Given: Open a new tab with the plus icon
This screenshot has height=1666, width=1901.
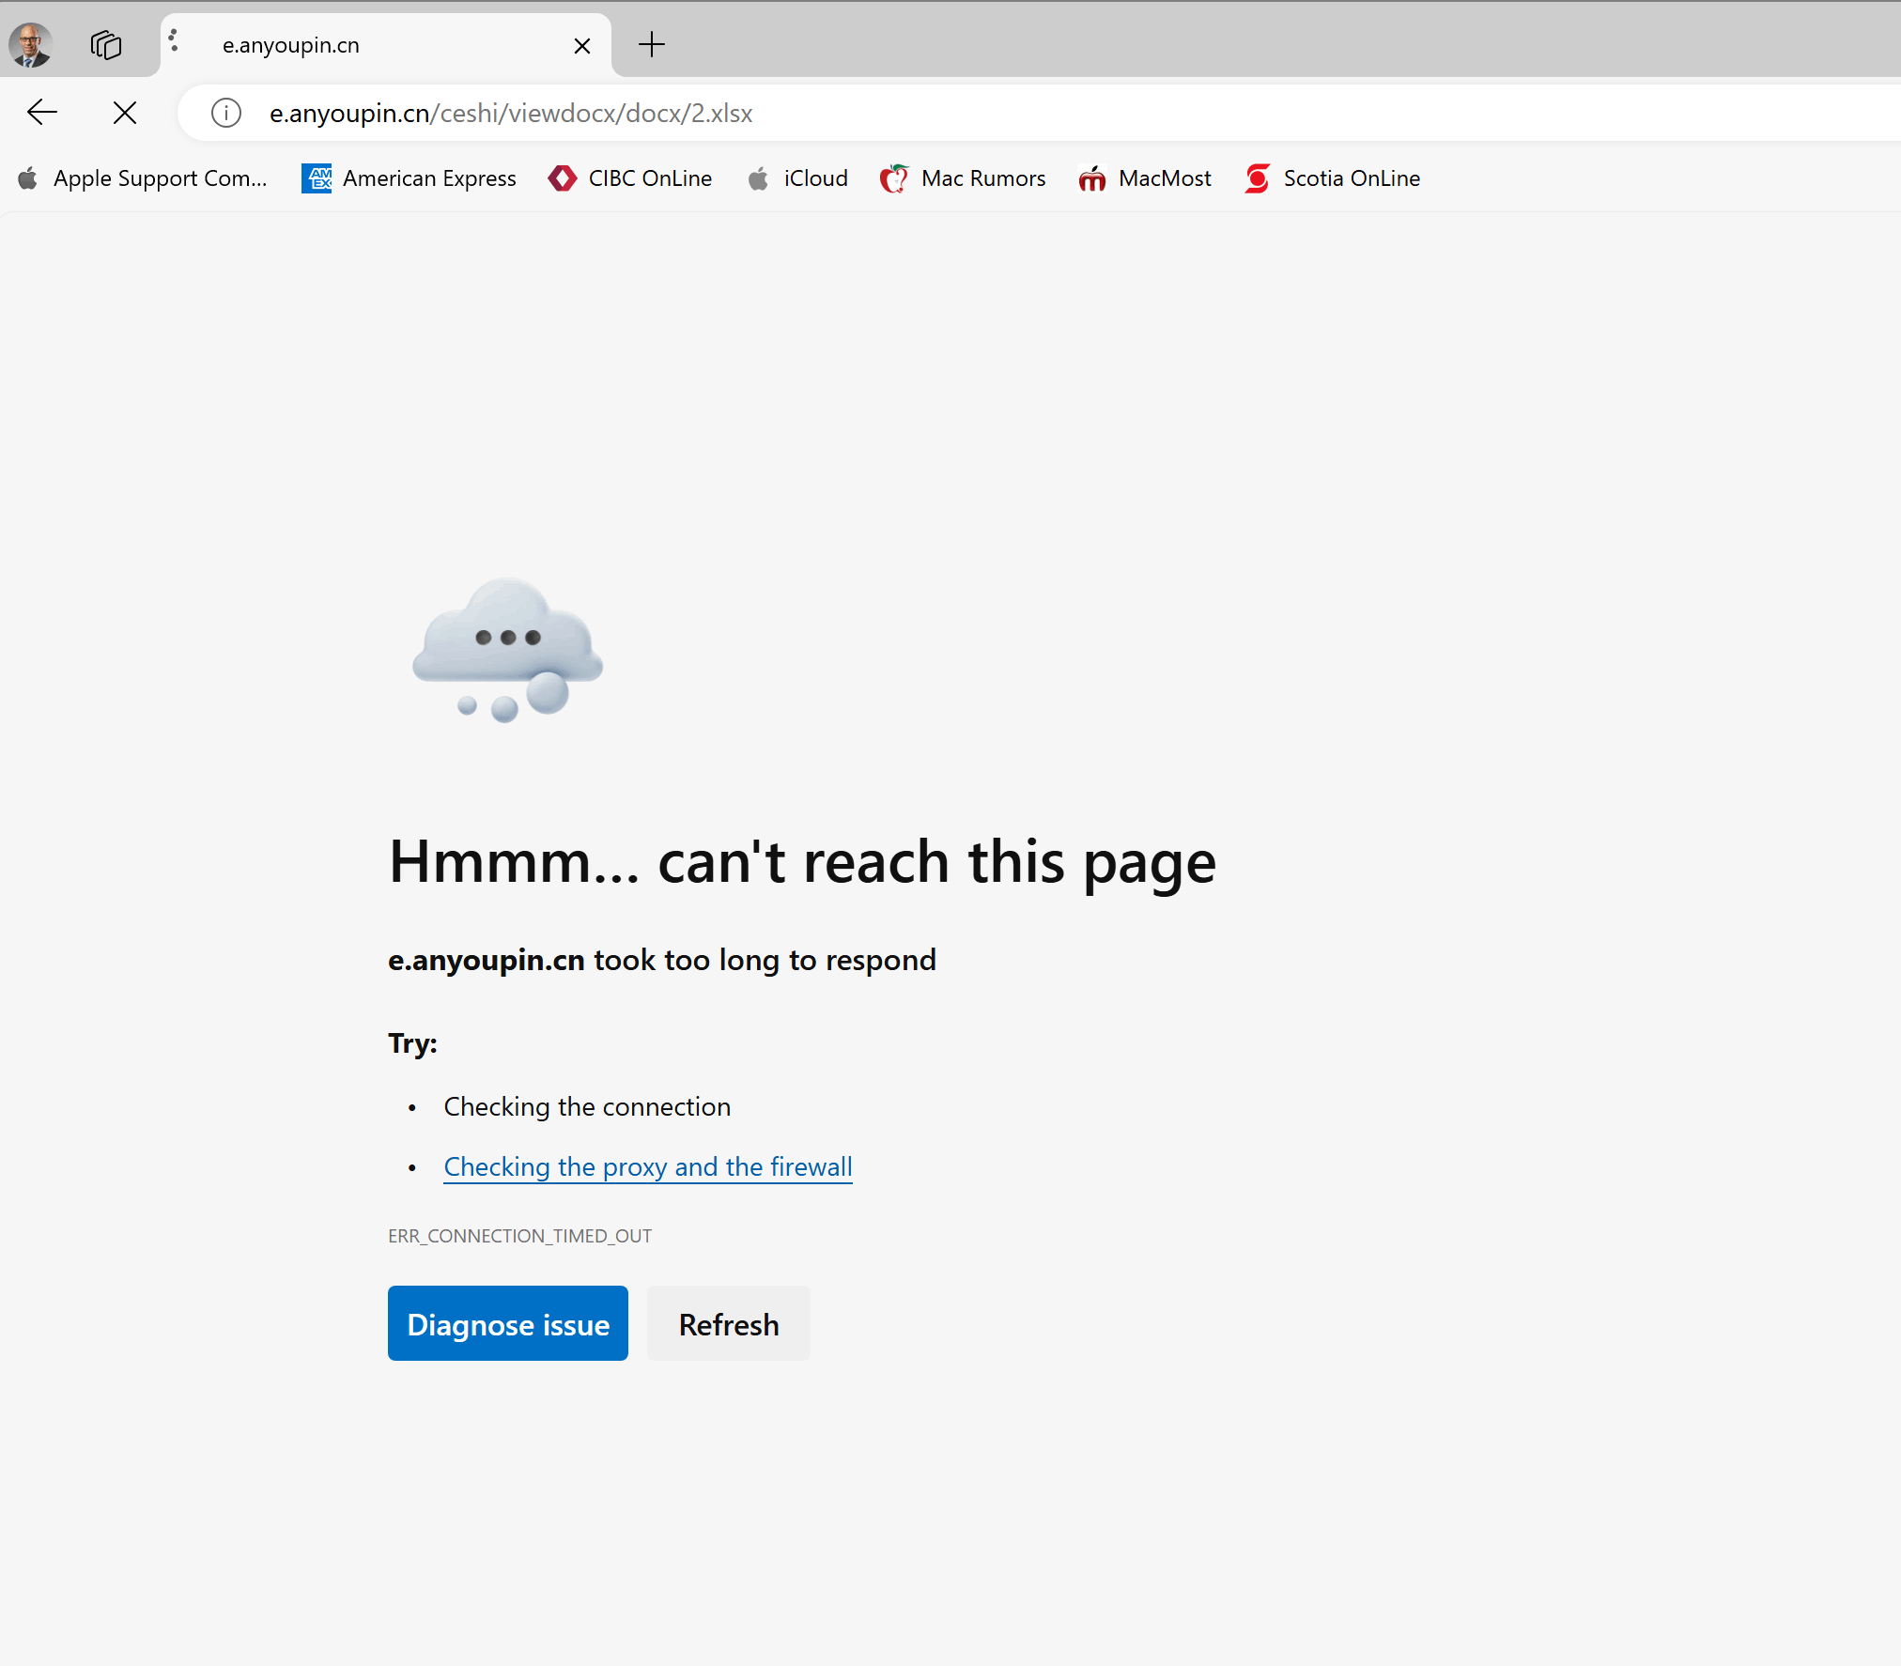Looking at the screenshot, I should pyautogui.click(x=651, y=44).
